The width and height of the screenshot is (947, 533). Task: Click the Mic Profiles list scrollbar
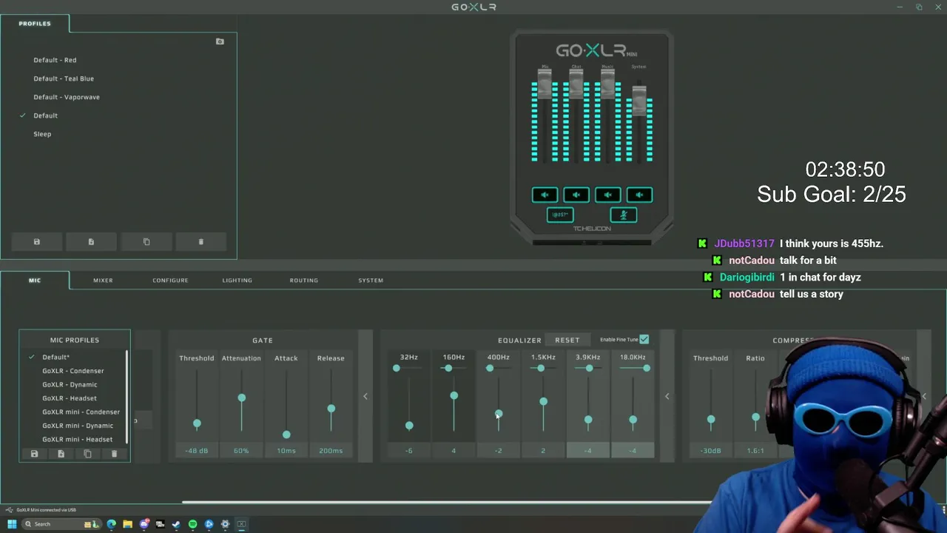pos(127,398)
